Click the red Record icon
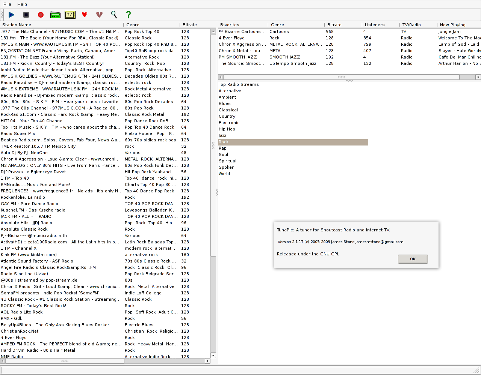The width and height of the screenshot is (481, 375). click(x=41, y=15)
